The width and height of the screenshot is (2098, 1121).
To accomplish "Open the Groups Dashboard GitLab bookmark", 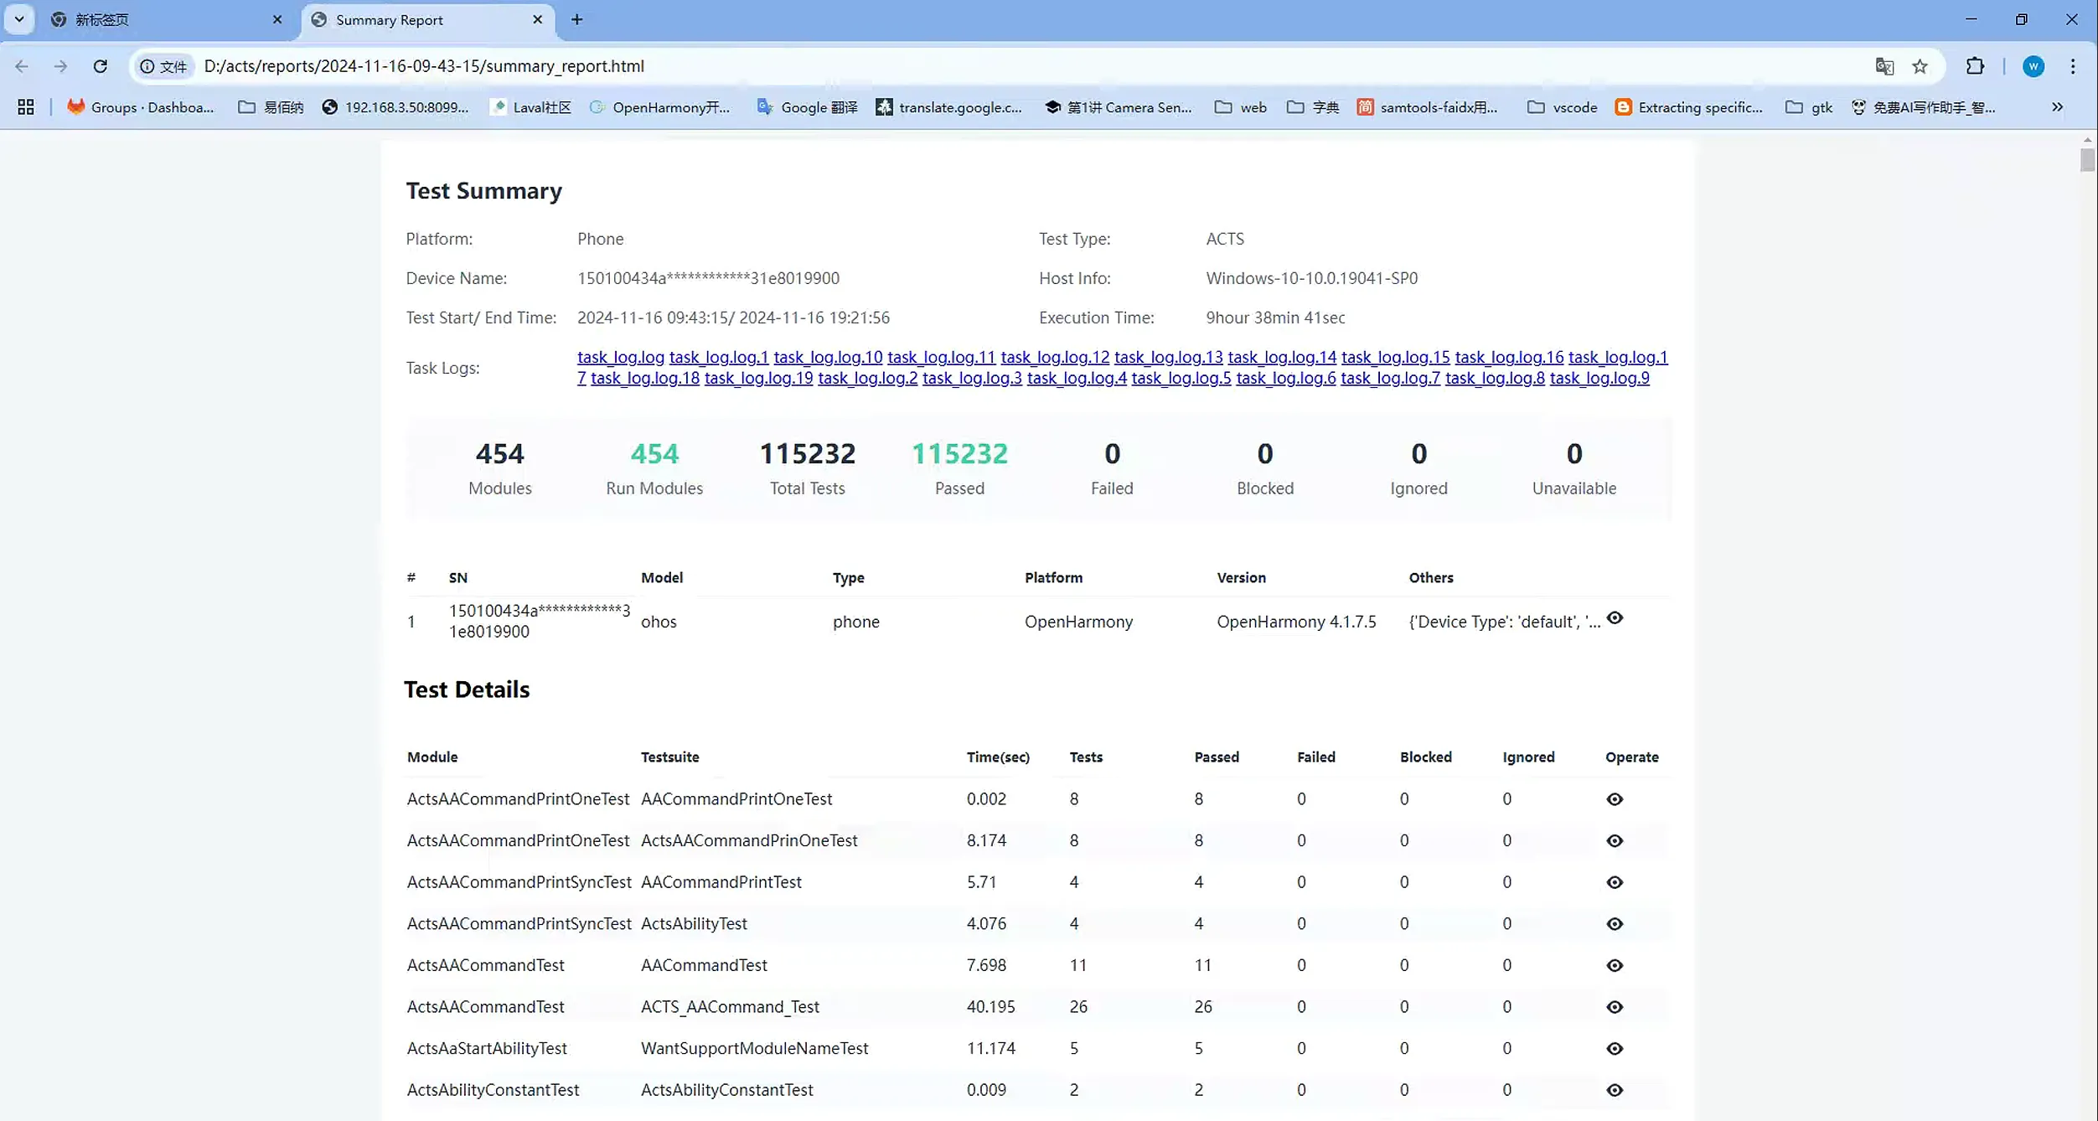I will pos(141,107).
